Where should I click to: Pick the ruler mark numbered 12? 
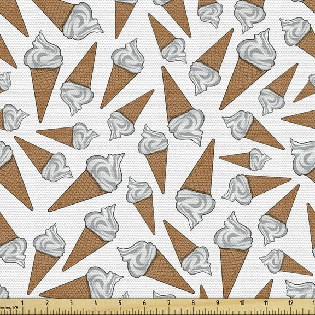(x=291, y=303)
